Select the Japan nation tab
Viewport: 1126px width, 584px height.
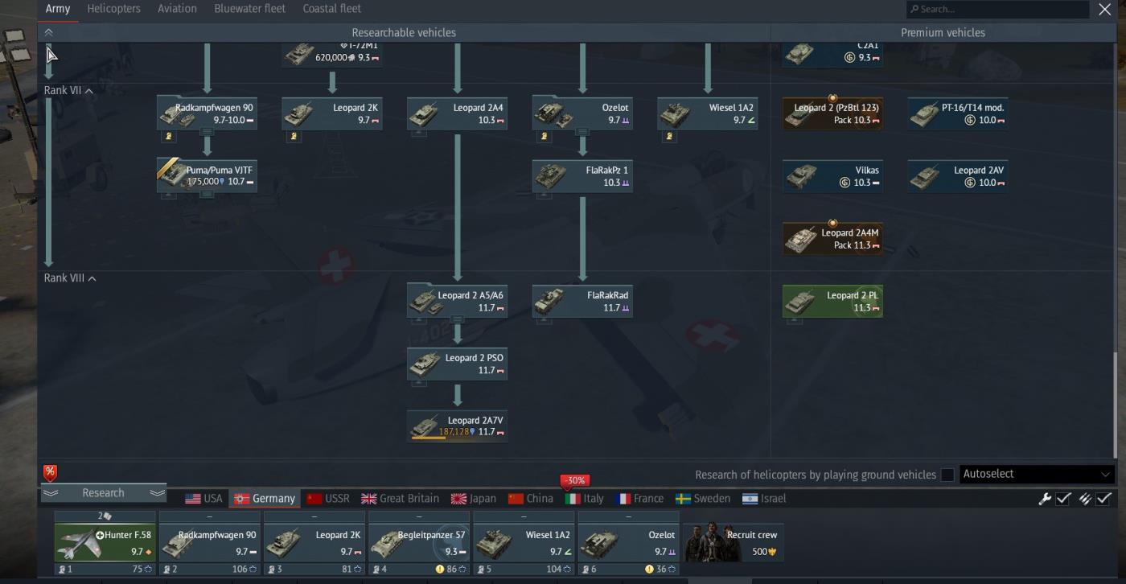point(473,499)
